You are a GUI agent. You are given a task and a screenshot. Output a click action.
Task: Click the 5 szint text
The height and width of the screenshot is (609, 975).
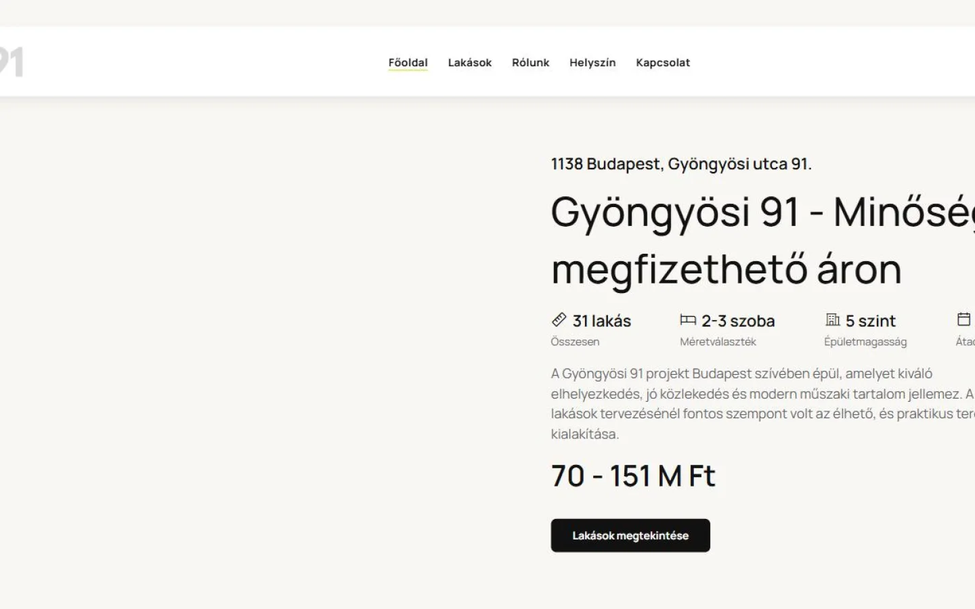click(871, 321)
